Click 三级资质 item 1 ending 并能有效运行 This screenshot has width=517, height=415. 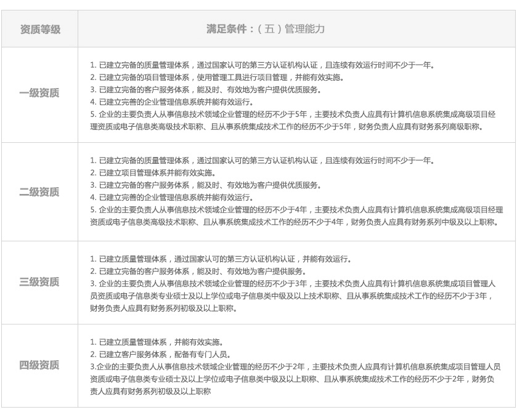(221, 259)
